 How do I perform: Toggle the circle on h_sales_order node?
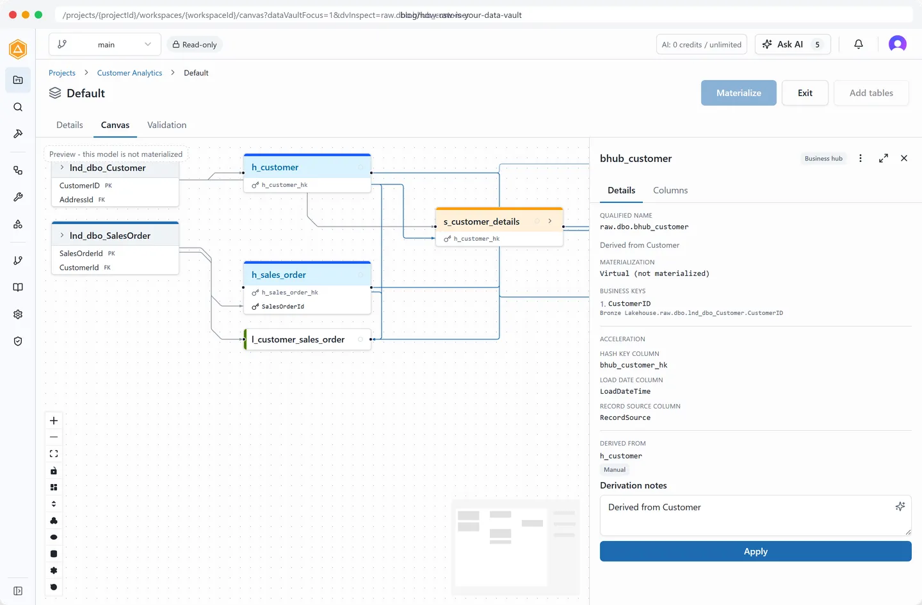click(x=360, y=275)
